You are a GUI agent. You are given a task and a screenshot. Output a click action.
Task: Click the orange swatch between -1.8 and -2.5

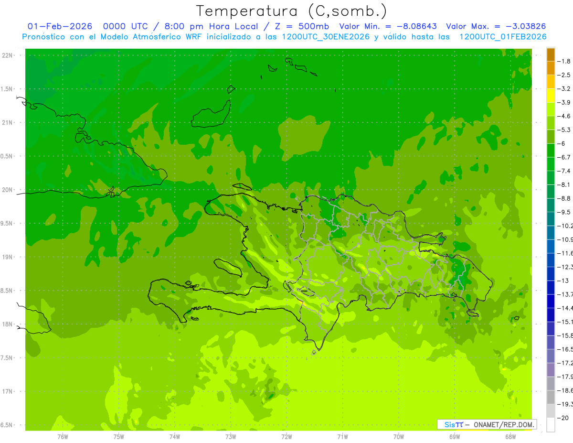551,68
